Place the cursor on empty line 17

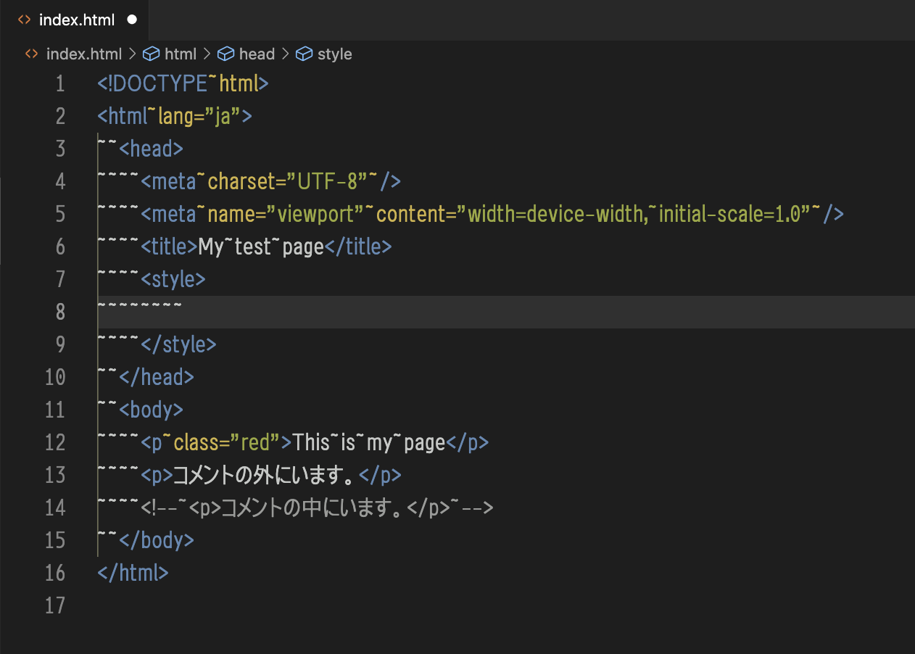tap(290, 605)
